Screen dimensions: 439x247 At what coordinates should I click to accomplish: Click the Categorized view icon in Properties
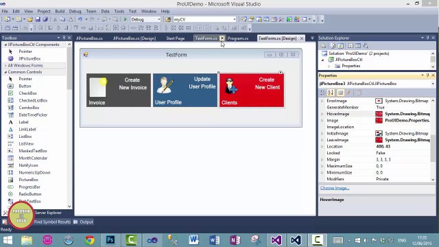[x=322, y=93]
